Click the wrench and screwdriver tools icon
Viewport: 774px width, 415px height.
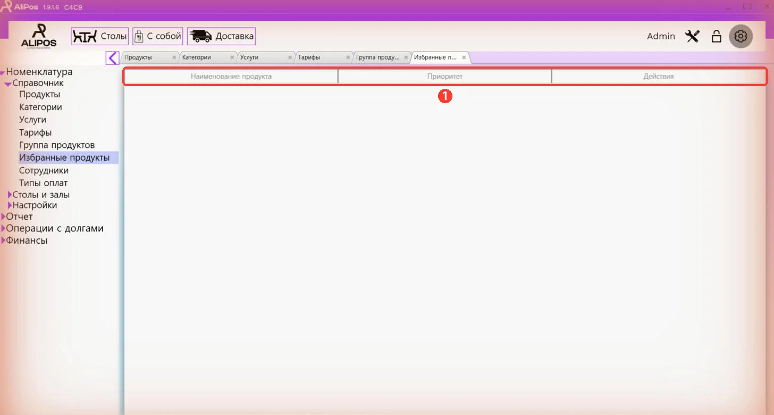692,36
